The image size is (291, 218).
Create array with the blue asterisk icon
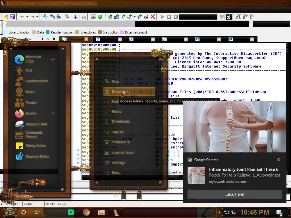[139, 17]
